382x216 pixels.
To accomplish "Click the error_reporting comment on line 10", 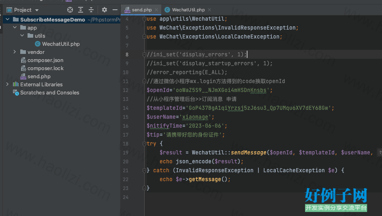I will tap(187, 73).
